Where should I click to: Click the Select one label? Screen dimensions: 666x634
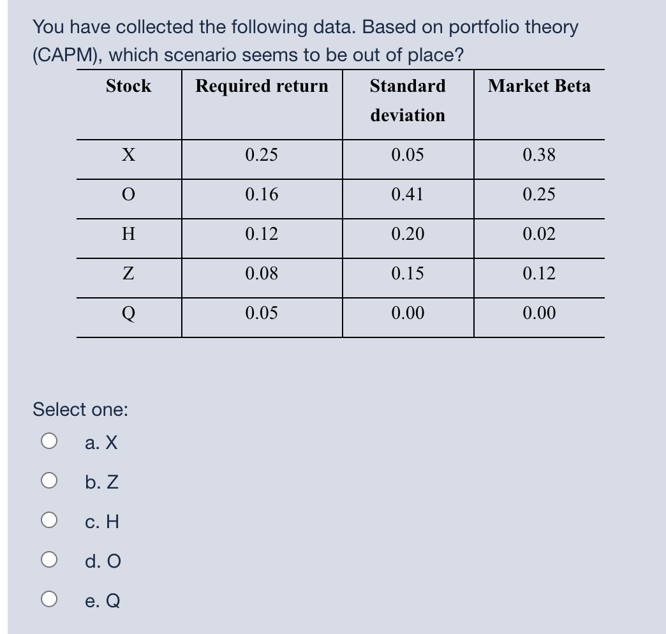click(x=80, y=410)
